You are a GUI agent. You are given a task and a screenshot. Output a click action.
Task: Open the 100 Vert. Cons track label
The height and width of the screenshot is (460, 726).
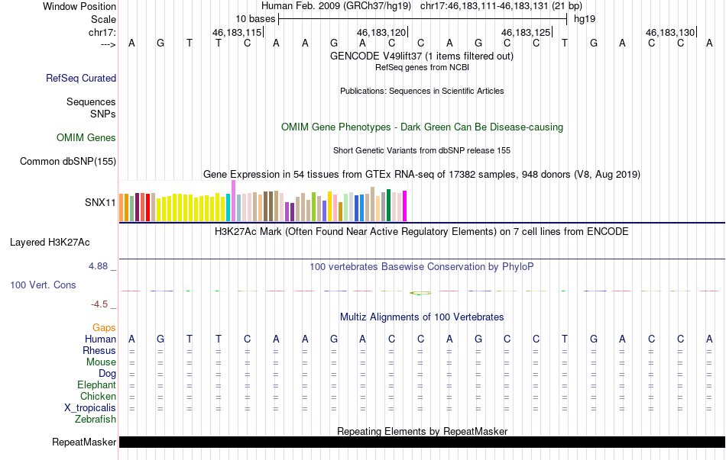point(43,285)
